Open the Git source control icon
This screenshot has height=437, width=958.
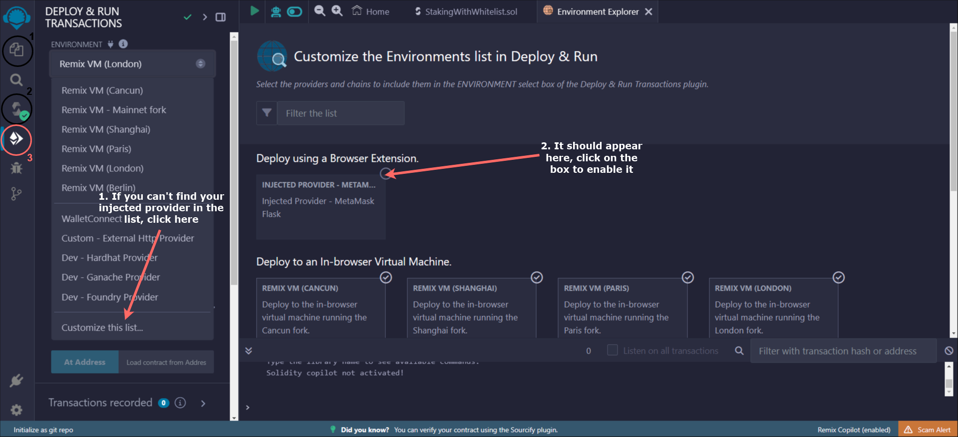(x=16, y=194)
